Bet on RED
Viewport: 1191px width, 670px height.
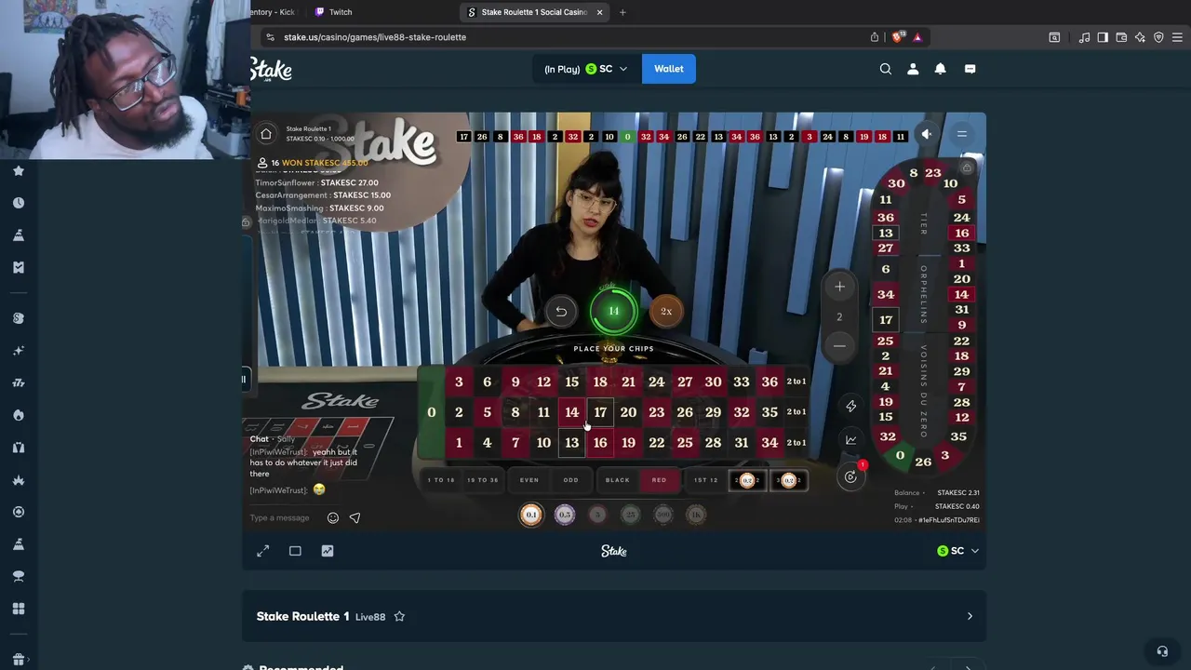tap(660, 480)
